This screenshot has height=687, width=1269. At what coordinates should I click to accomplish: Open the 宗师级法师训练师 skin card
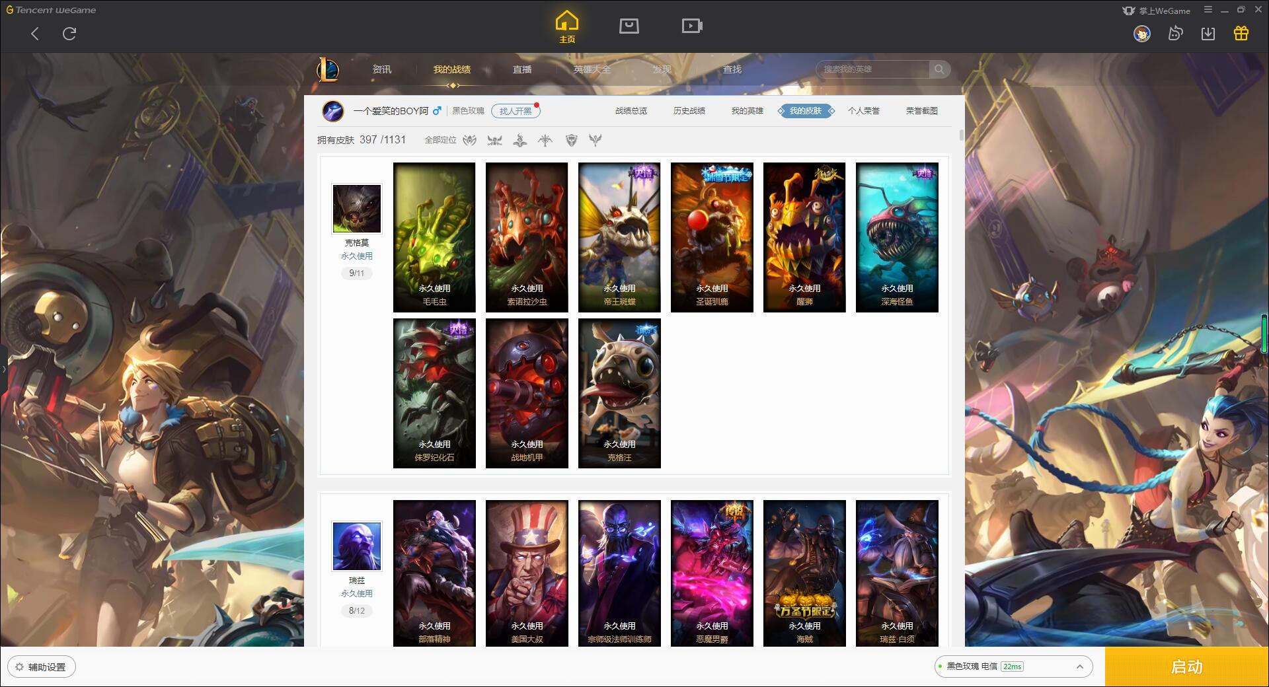(x=619, y=573)
